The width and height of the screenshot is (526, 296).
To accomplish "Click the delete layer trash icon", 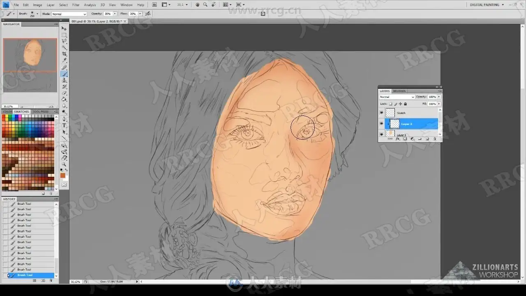I will [x=434, y=139].
